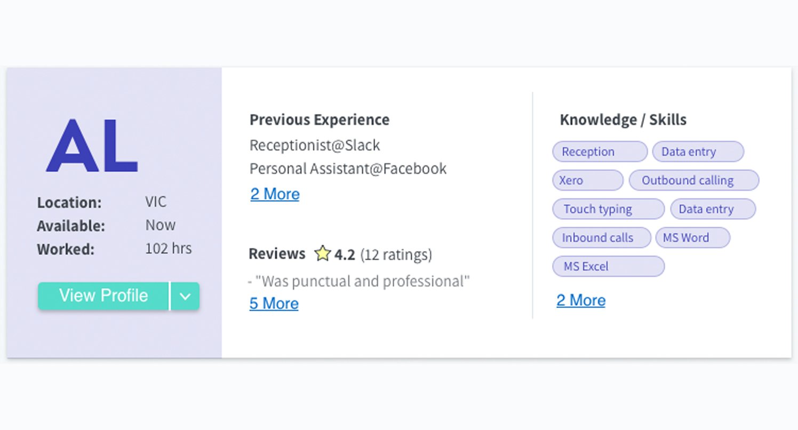Click the View Profile button
798x430 pixels.
tap(103, 296)
